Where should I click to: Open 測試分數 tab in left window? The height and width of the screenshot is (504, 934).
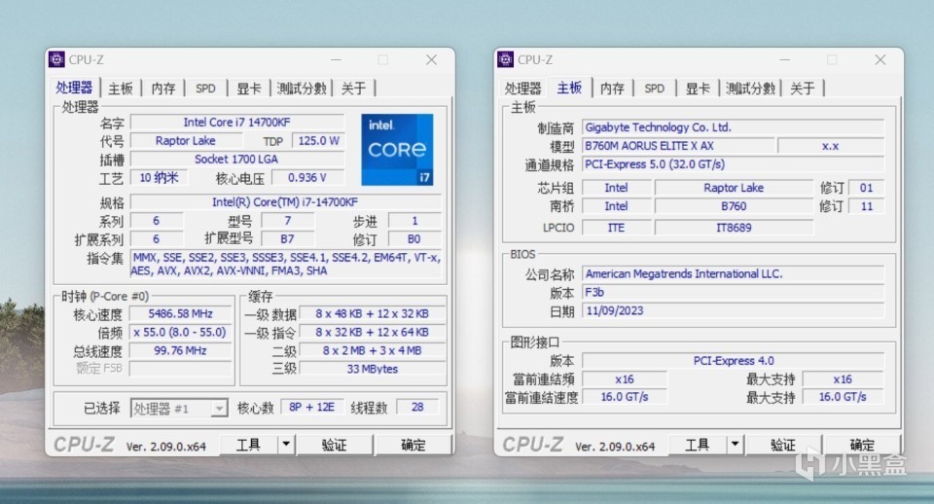[x=302, y=89]
